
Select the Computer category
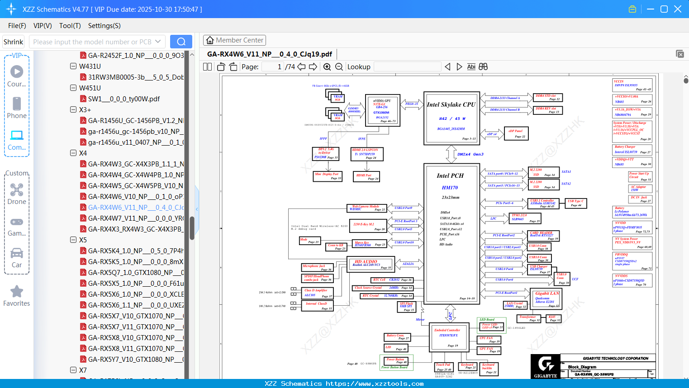[17, 140]
